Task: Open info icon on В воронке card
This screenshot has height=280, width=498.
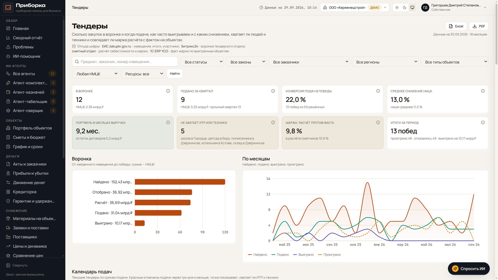Action: pos(168,91)
